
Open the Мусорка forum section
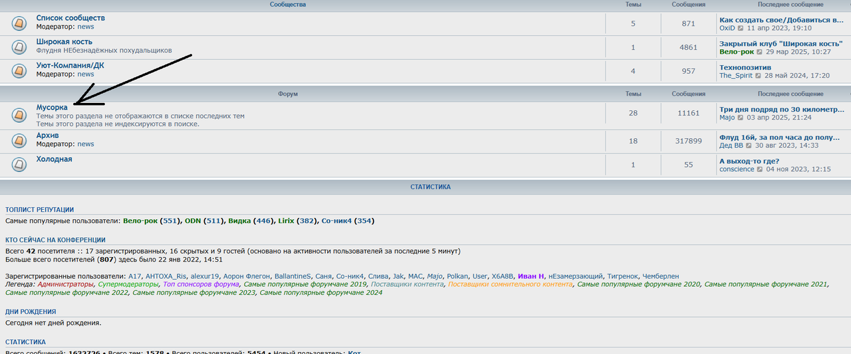52,108
